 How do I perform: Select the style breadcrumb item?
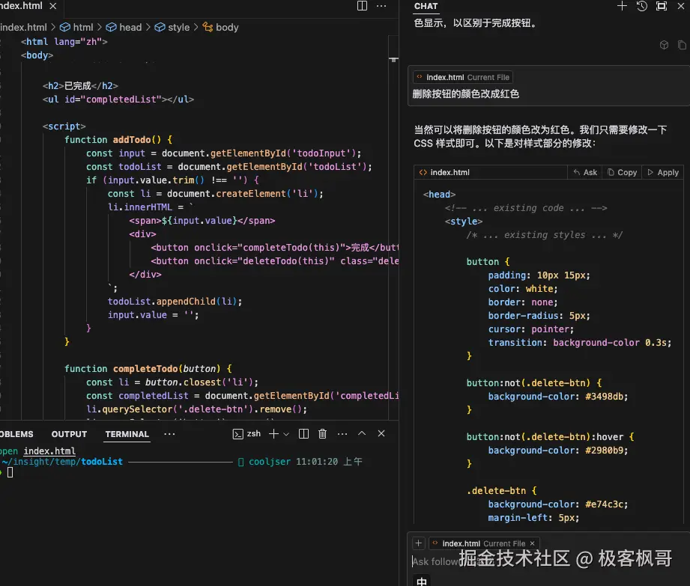point(172,27)
